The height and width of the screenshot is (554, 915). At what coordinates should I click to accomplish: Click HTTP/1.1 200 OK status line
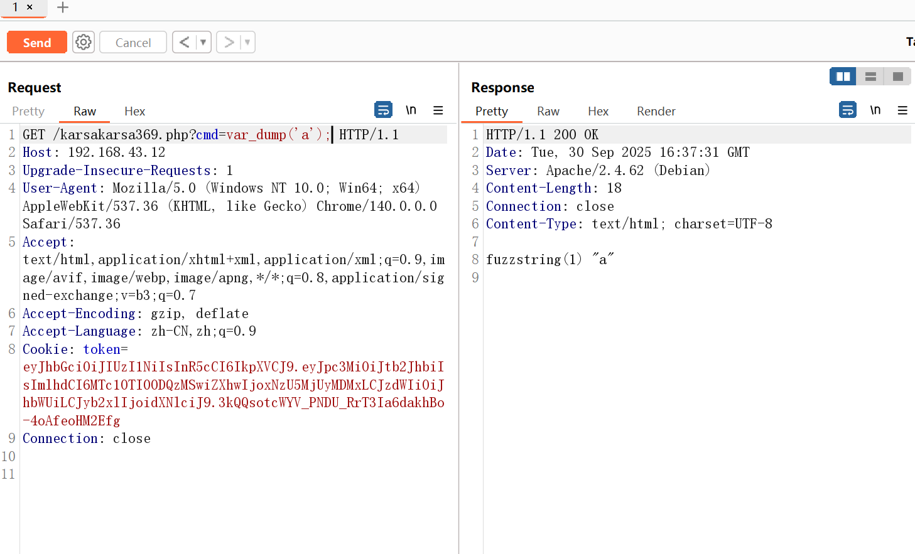pyautogui.click(x=543, y=135)
